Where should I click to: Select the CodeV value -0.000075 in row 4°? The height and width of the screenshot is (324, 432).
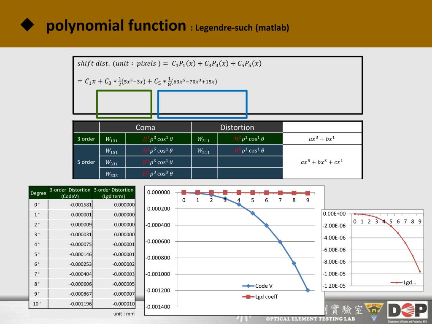pyautogui.click(x=81, y=244)
